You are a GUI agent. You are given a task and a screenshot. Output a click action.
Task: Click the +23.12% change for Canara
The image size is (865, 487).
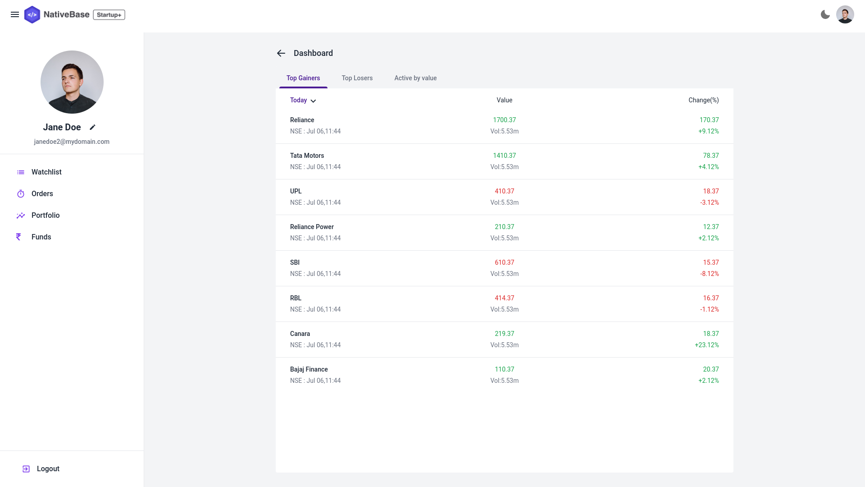[x=707, y=345]
